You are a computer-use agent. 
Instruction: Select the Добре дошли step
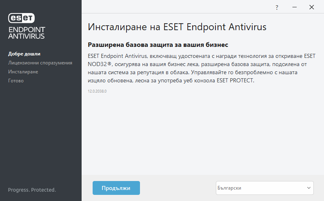[x=24, y=54]
